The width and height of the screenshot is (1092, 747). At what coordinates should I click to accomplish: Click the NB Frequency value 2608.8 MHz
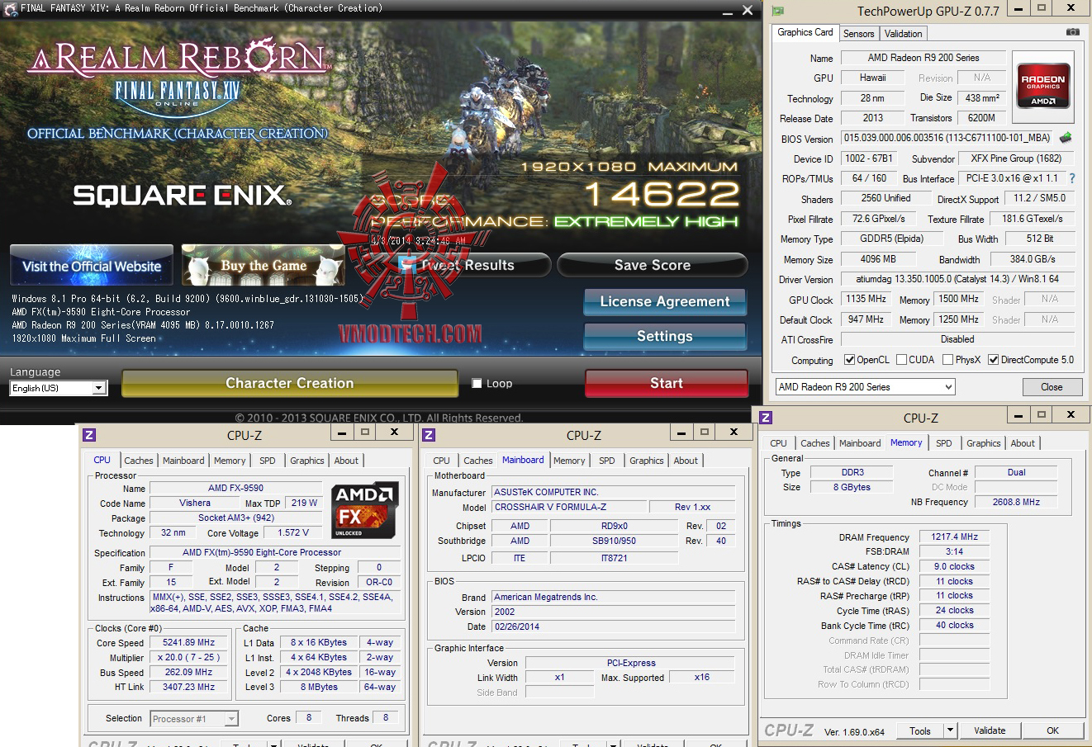pyautogui.click(x=1016, y=502)
